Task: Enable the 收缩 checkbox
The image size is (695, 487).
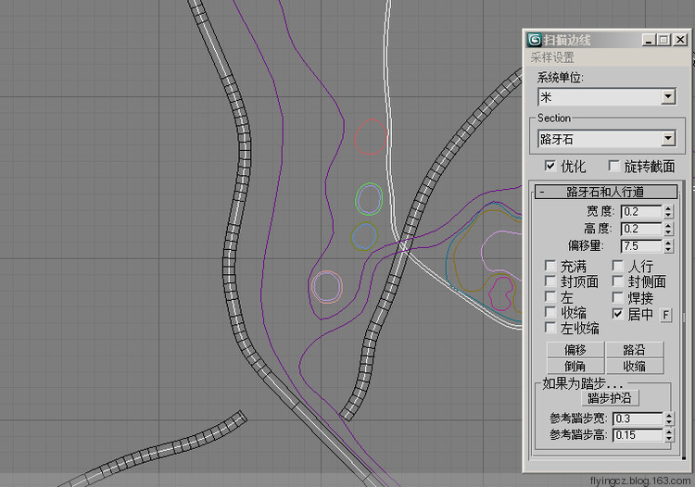Action: pos(550,312)
